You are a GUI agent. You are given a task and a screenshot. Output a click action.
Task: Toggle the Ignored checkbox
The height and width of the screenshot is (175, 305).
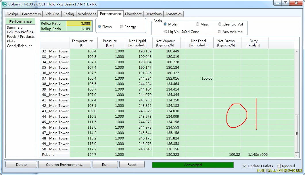pyautogui.click(x=279, y=166)
